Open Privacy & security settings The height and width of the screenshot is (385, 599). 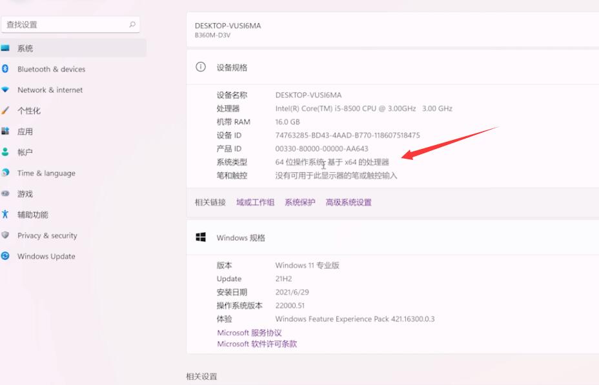[x=72, y=235]
